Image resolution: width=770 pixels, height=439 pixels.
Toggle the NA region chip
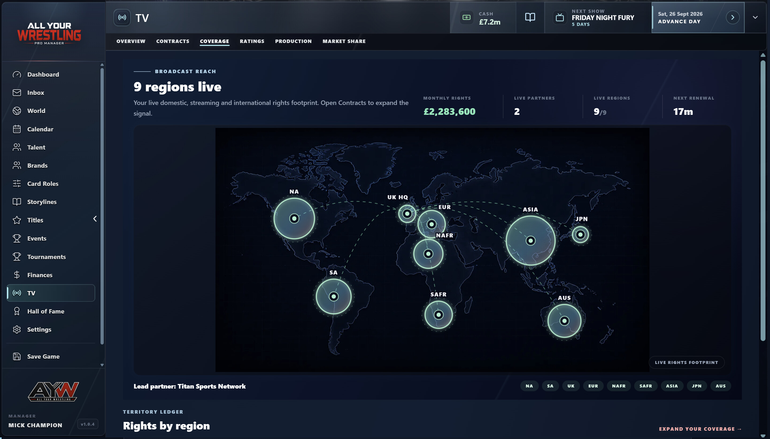(529, 386)
